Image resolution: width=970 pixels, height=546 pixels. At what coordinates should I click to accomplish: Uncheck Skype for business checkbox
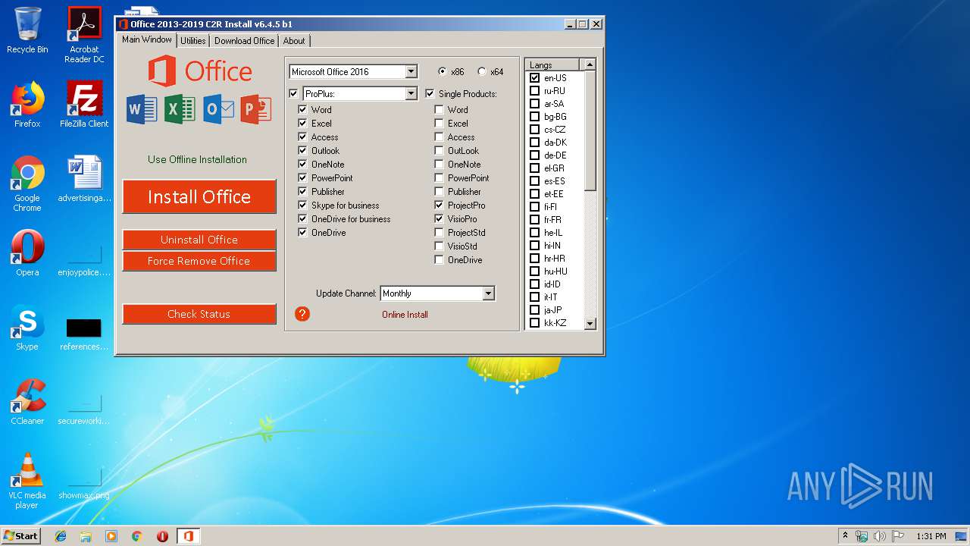point(302,206)
